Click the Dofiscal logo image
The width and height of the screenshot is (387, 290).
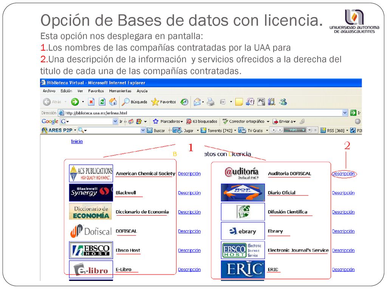(91, 231)
